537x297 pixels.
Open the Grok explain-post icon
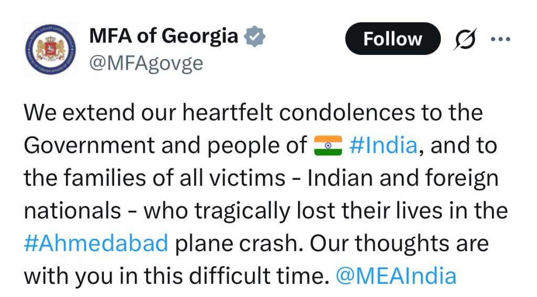coord(465,39)
